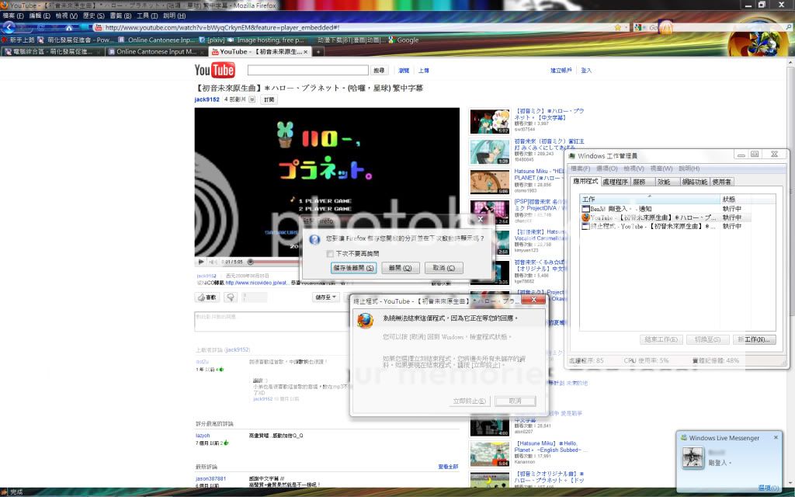This screenshot has height=497, width=795.
Task: Select the 網路功能 tab in Task Manager
Action: (695, 182)
